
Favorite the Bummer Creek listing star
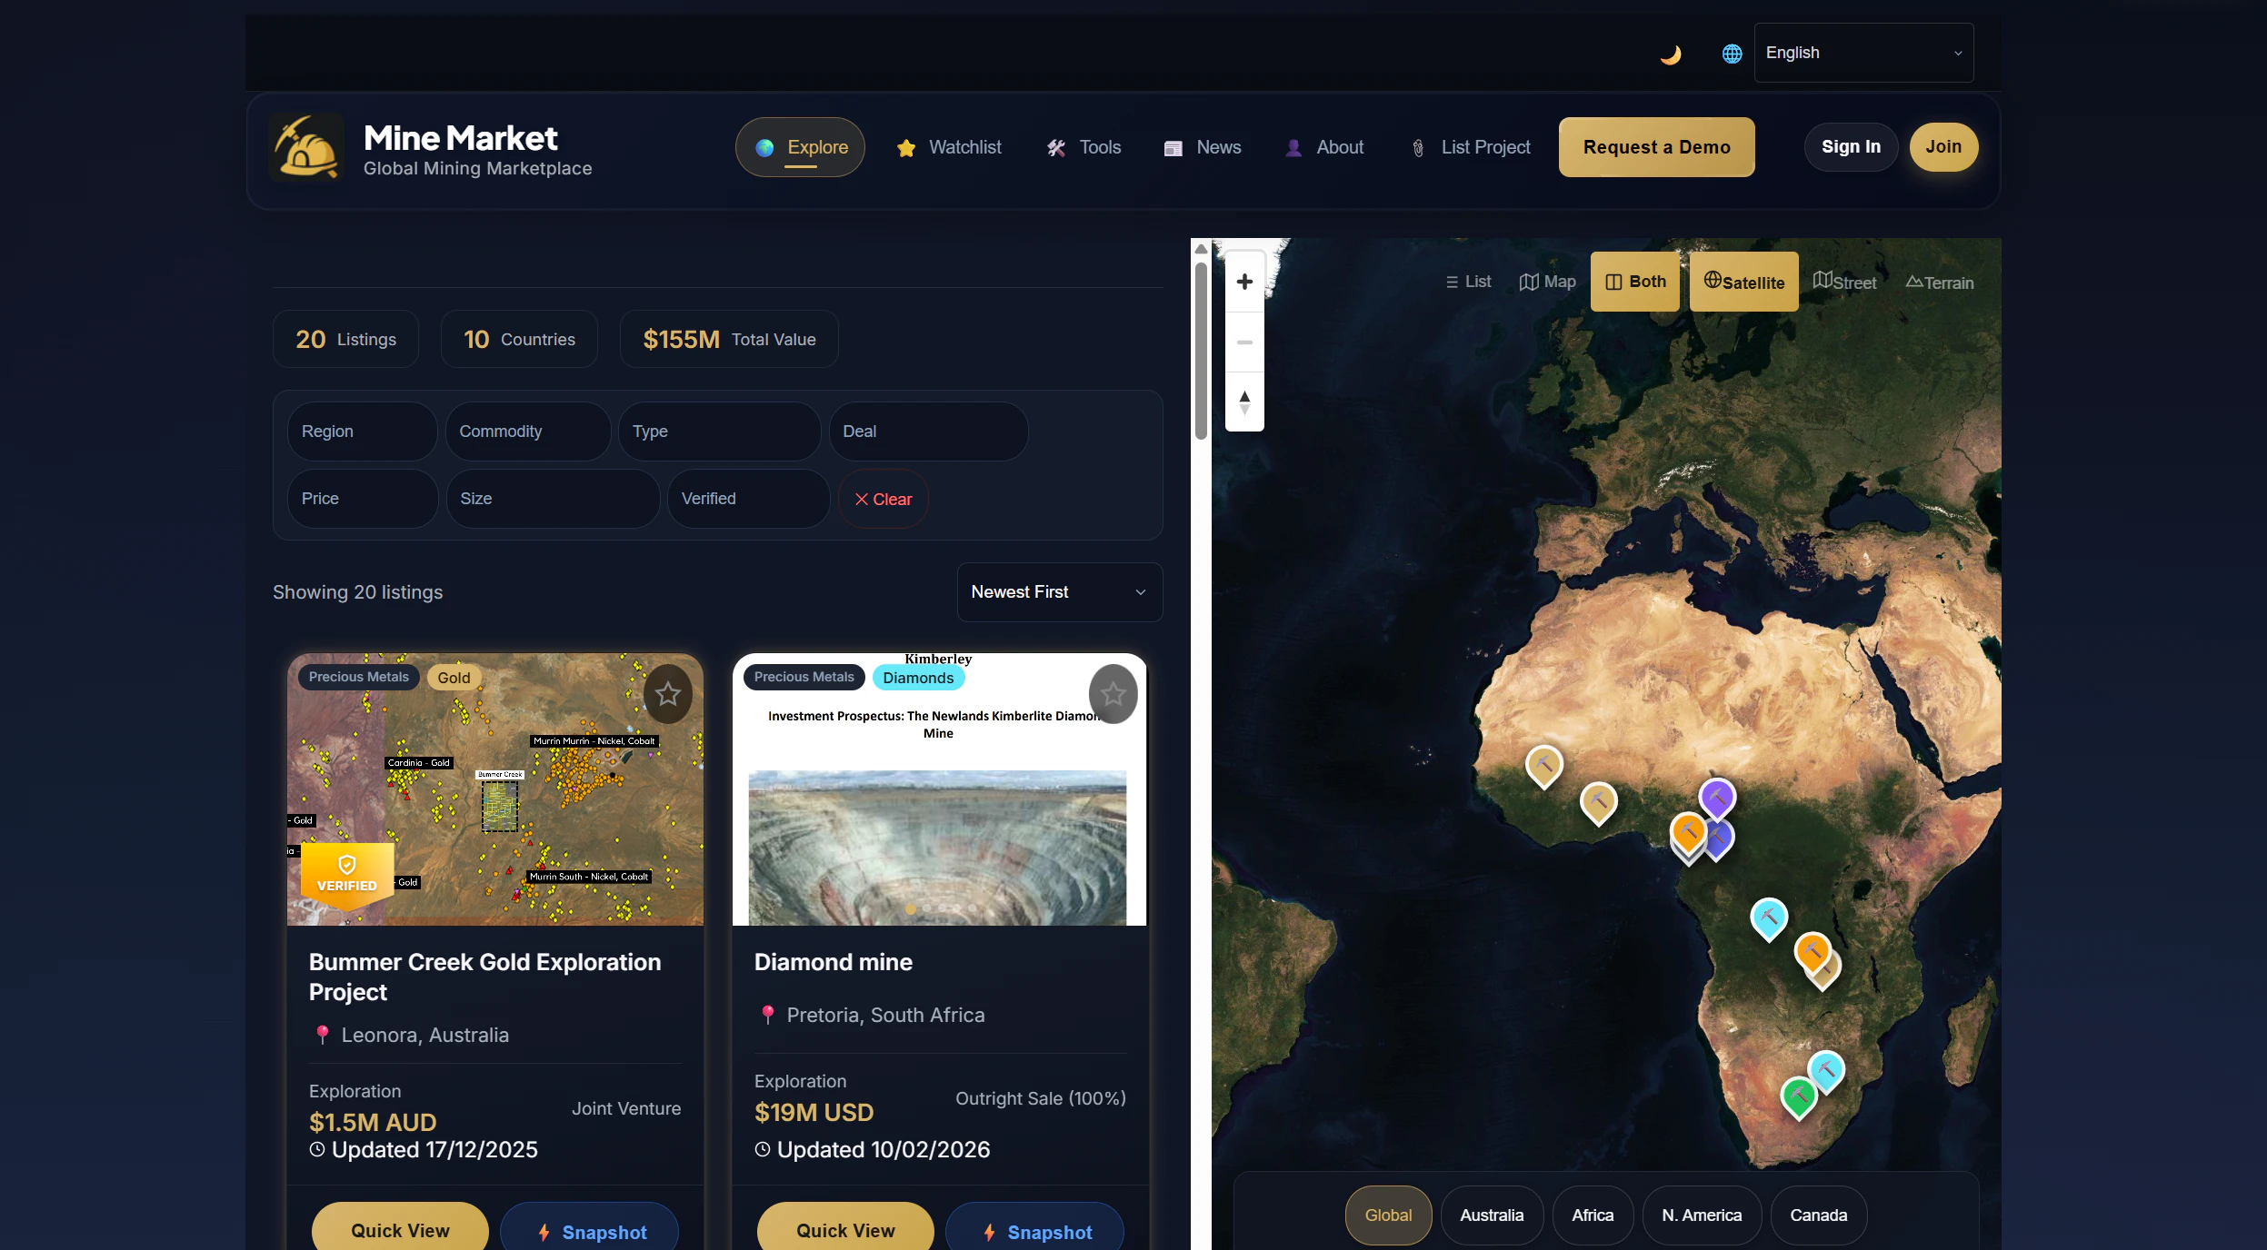tap(667, 694)
